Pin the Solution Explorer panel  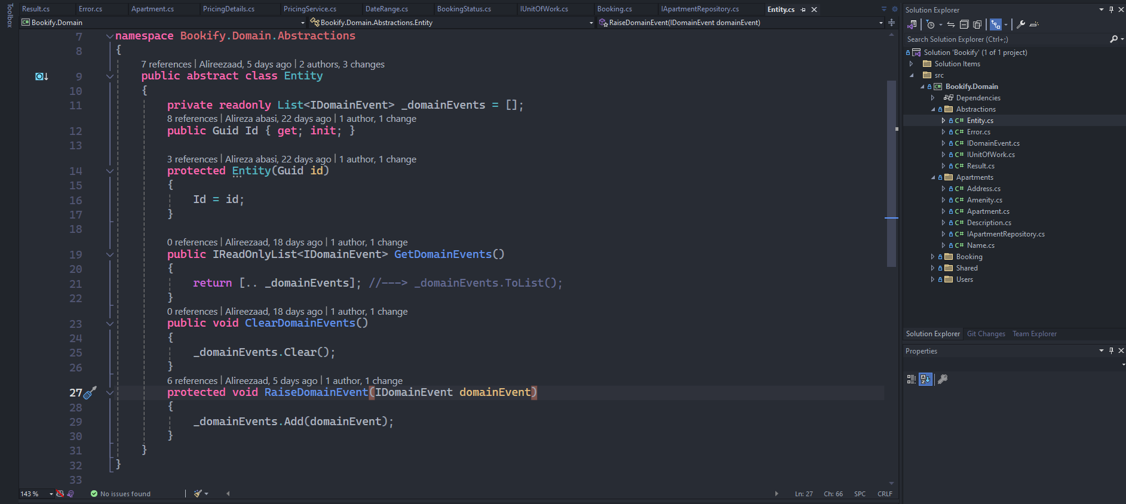pyautogui.click(x=1111, y=10)
